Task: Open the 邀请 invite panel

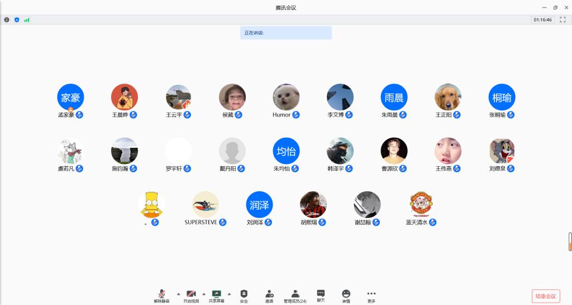Action: tap(269, 296)
